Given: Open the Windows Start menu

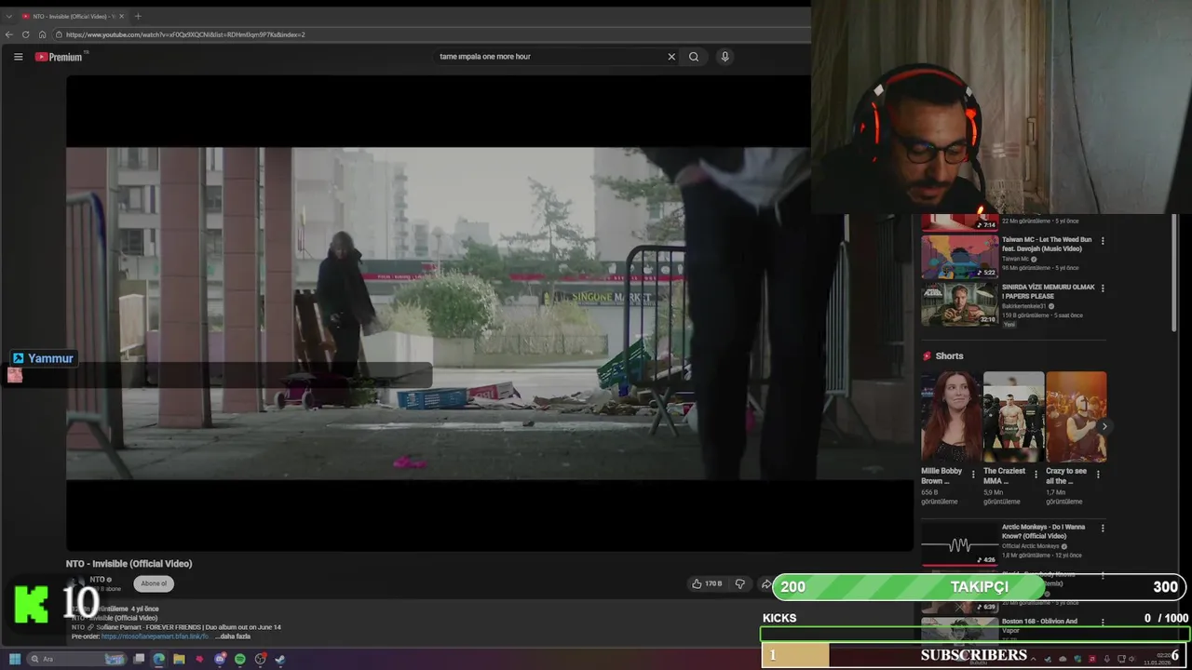Looking at the screenshot, I should coord(15,659).
